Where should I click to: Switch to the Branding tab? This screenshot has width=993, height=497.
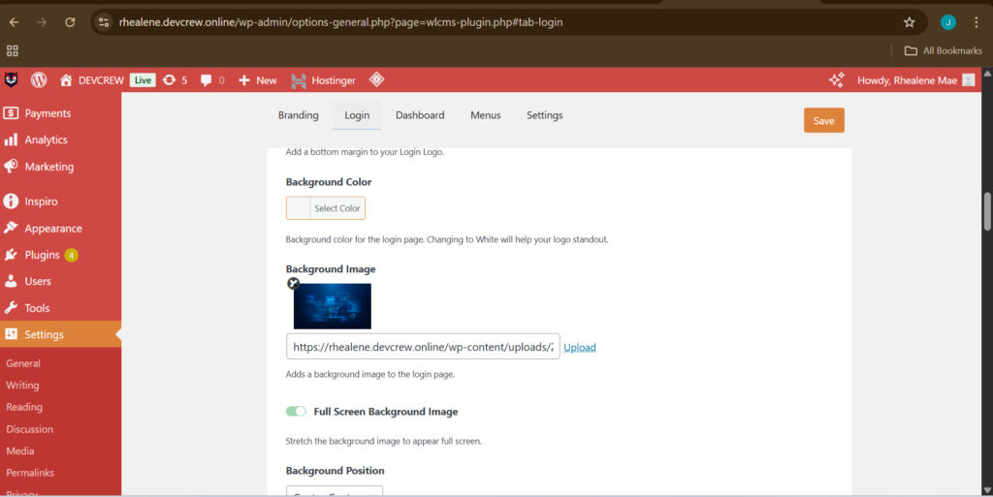[x=298, y=115]
